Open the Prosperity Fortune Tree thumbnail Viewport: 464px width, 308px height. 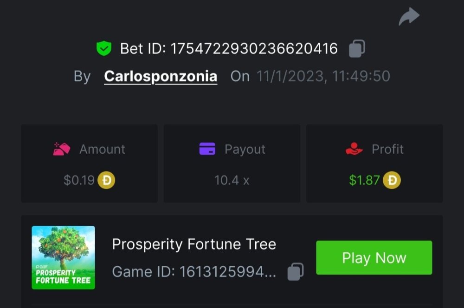pyautogui.click(x=63, y=258)
